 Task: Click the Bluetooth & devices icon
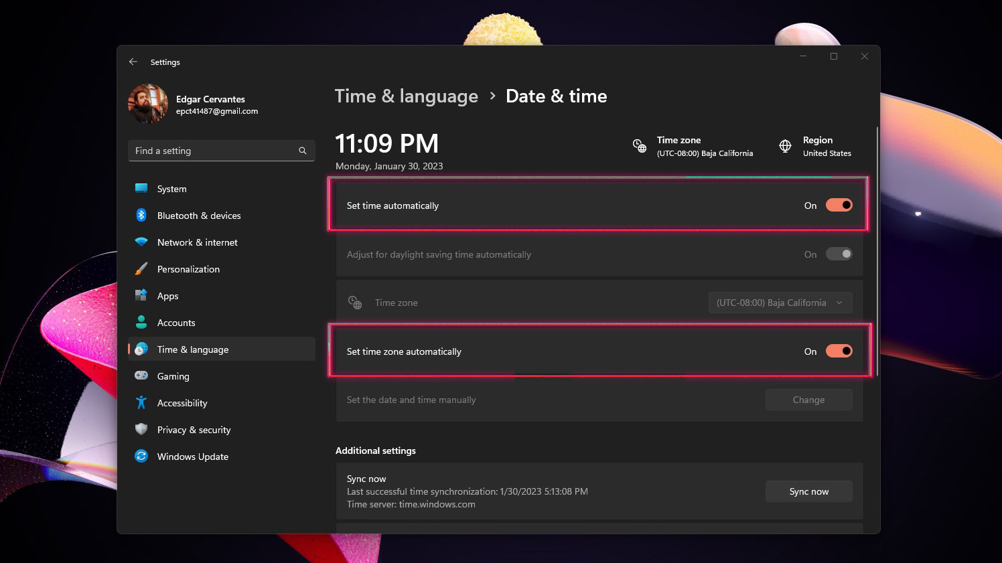tap(141, 215)
